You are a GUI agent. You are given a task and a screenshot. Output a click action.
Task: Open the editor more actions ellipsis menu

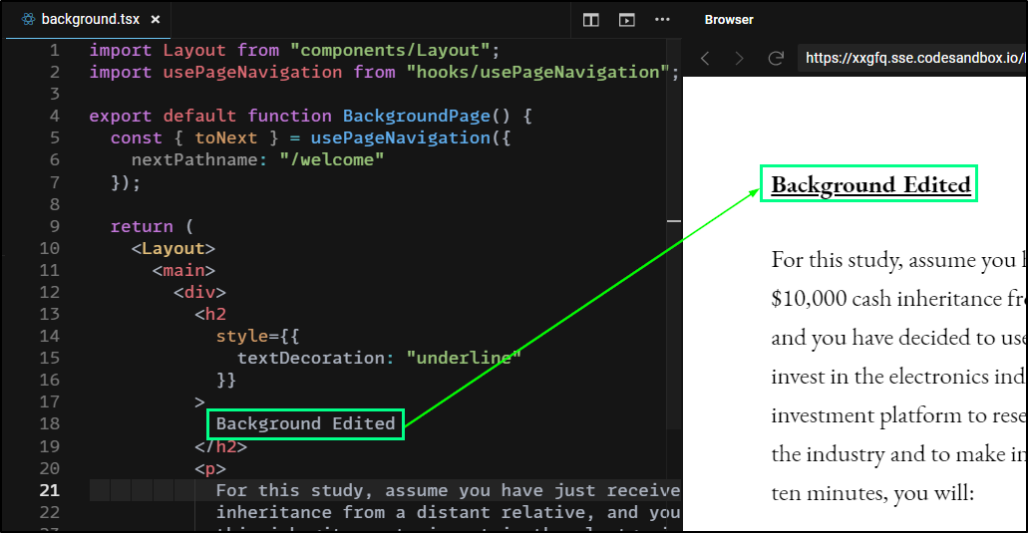click(662, 20)
